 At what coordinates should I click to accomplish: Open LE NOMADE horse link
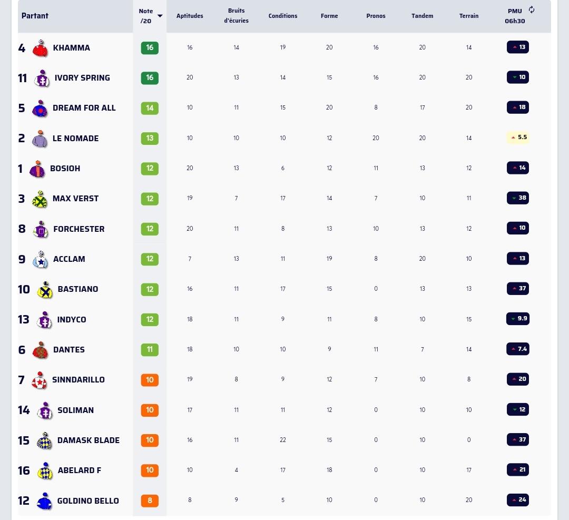[x=75, y=139]
